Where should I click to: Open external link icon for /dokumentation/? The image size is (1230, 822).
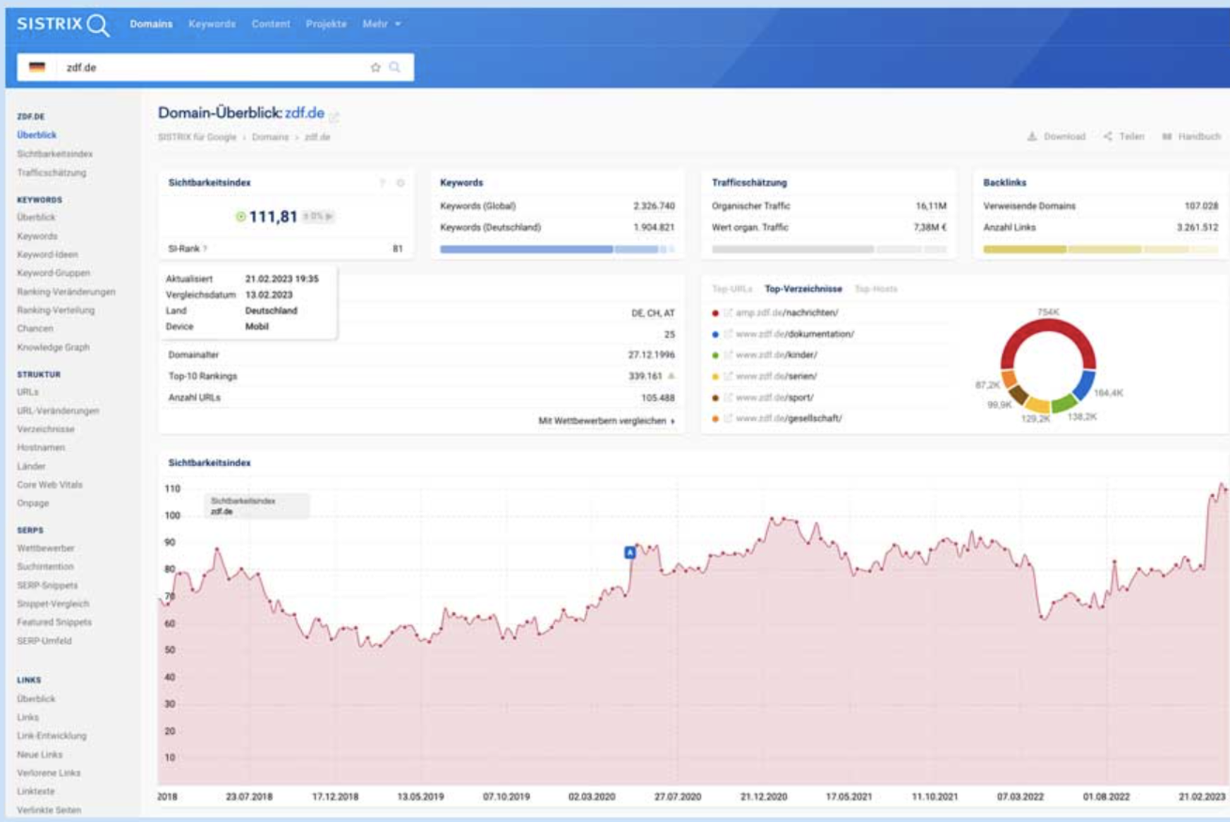728,334
